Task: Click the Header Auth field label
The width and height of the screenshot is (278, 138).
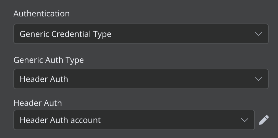Action: point(37,103)
